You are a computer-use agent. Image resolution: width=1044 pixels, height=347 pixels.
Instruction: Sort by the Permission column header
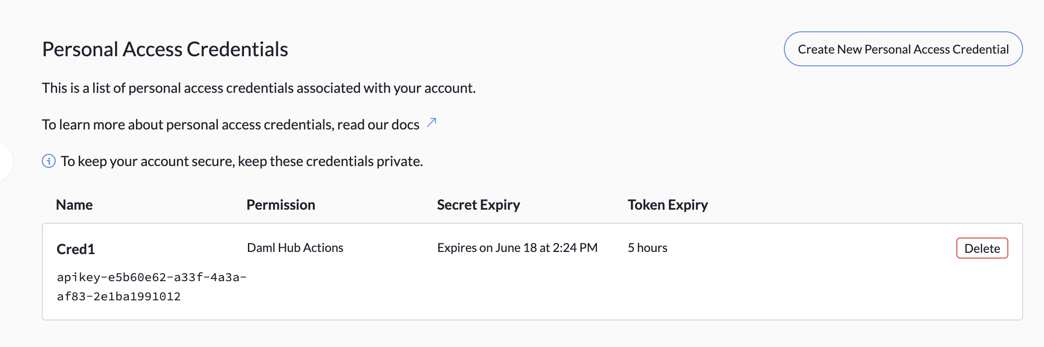pyautogui.click(x=281, y=204)
